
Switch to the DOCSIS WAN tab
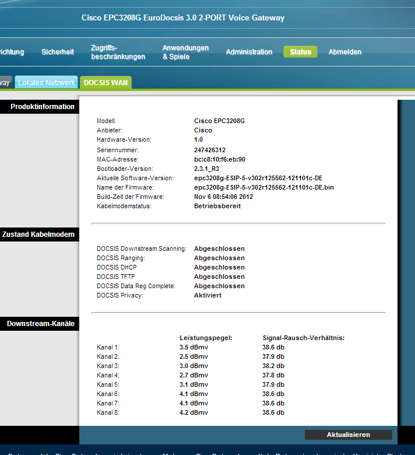click(106, 83)
